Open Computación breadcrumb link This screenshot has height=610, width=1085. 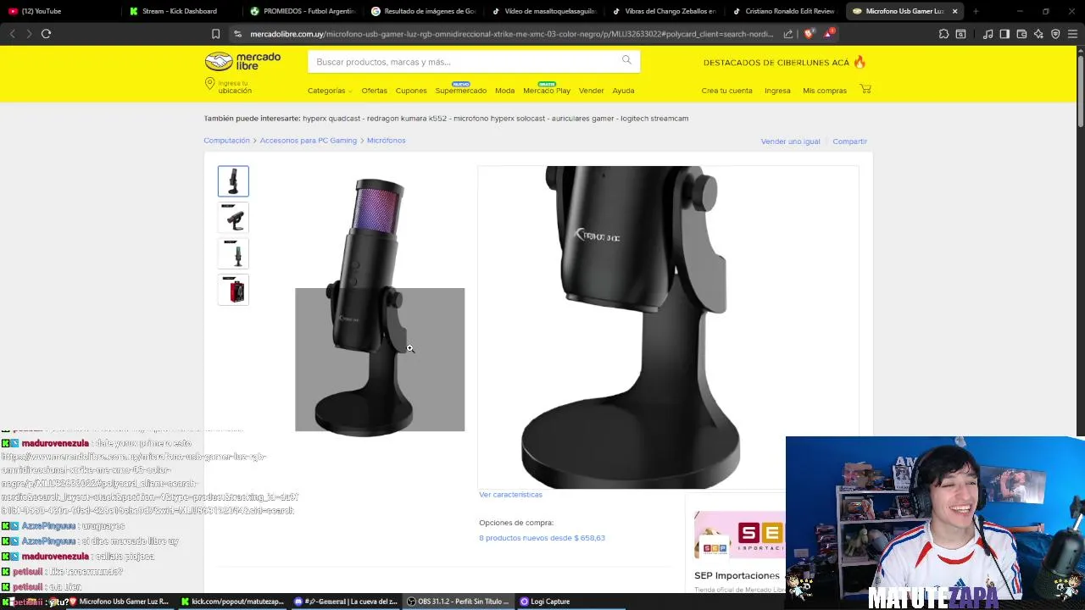point(226,141)
